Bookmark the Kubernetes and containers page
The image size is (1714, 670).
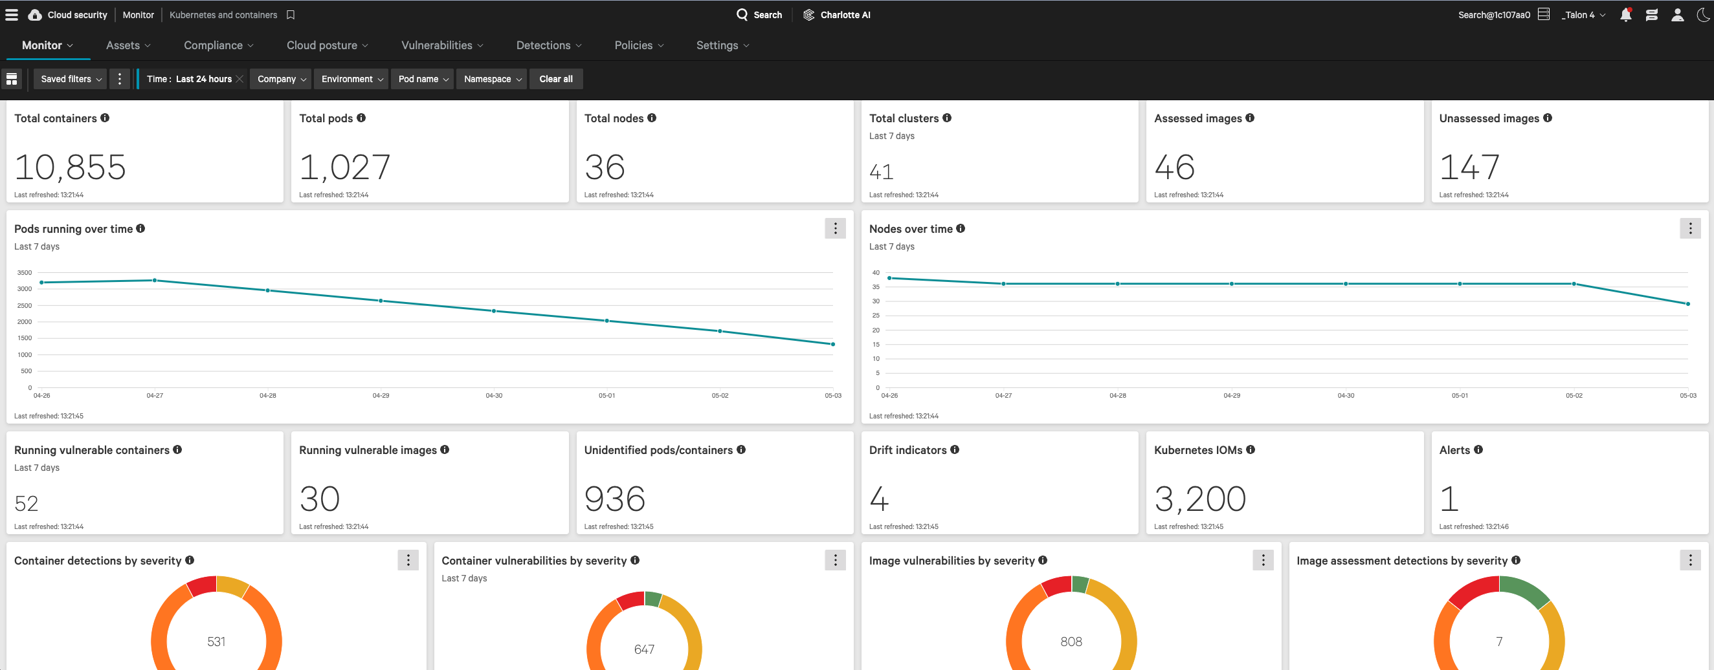(291, 15)
